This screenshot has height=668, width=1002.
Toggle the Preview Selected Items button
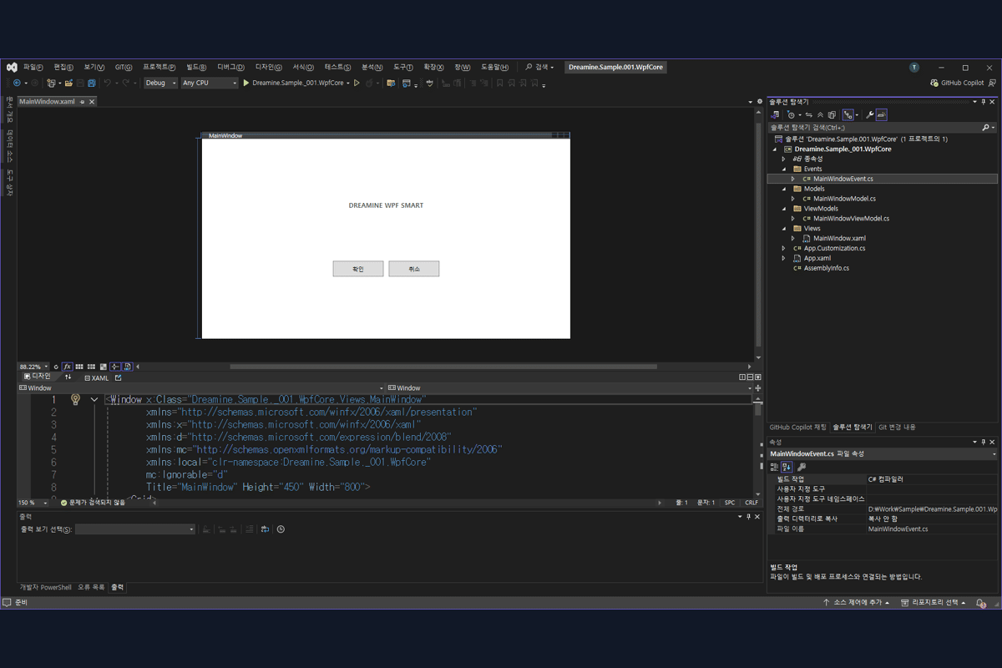881,114
